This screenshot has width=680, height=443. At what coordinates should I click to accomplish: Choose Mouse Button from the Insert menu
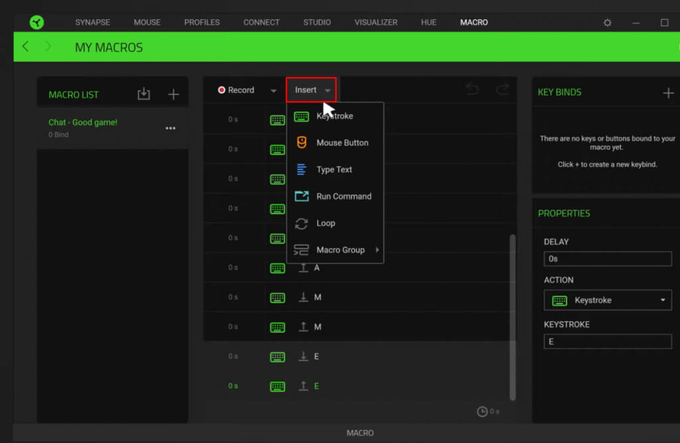coord(335,143)
